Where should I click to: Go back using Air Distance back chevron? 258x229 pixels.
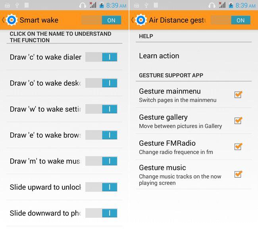click(132, 20)
